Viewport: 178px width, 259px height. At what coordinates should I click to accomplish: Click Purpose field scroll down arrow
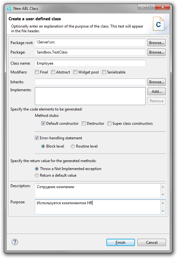163,211
